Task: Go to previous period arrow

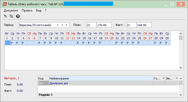Action: point(62,25)
